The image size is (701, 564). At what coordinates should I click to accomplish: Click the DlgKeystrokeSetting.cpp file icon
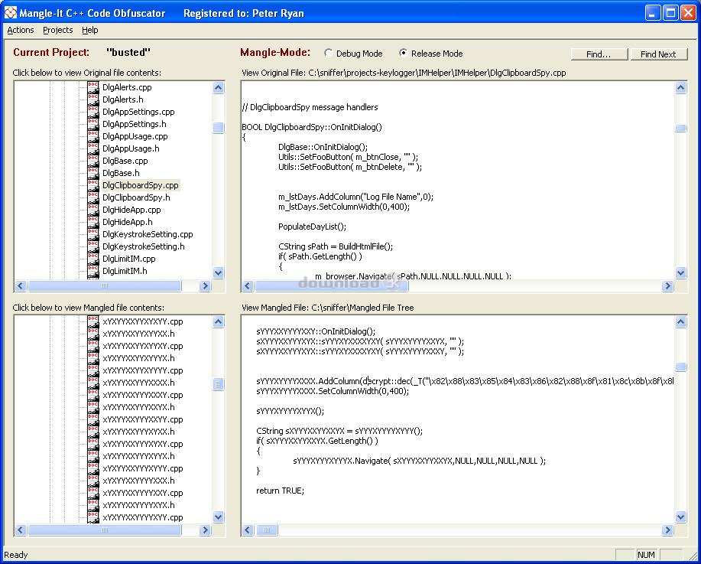click(x=93, y=234)
